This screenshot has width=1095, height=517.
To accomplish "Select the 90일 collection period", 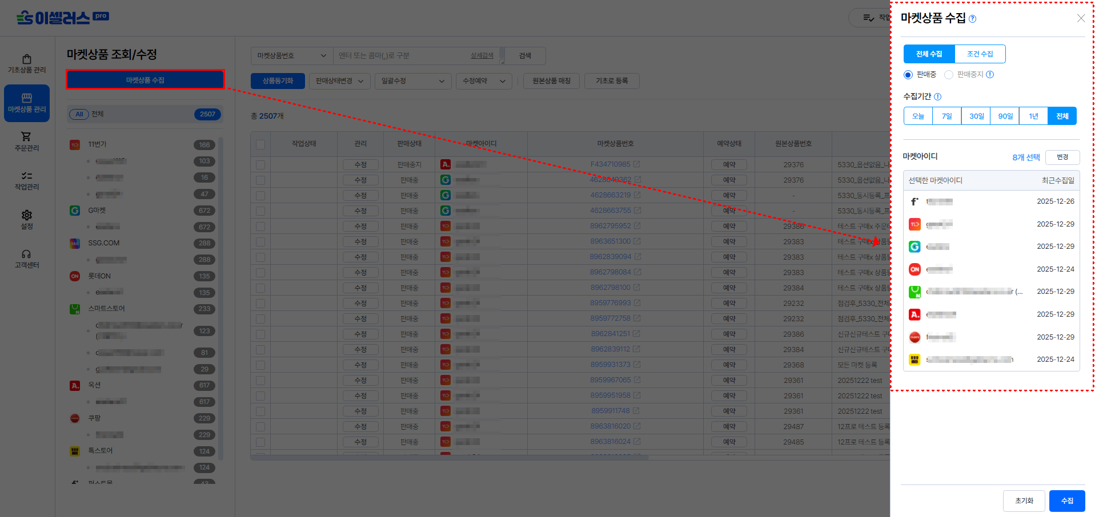I will 1005,116.
